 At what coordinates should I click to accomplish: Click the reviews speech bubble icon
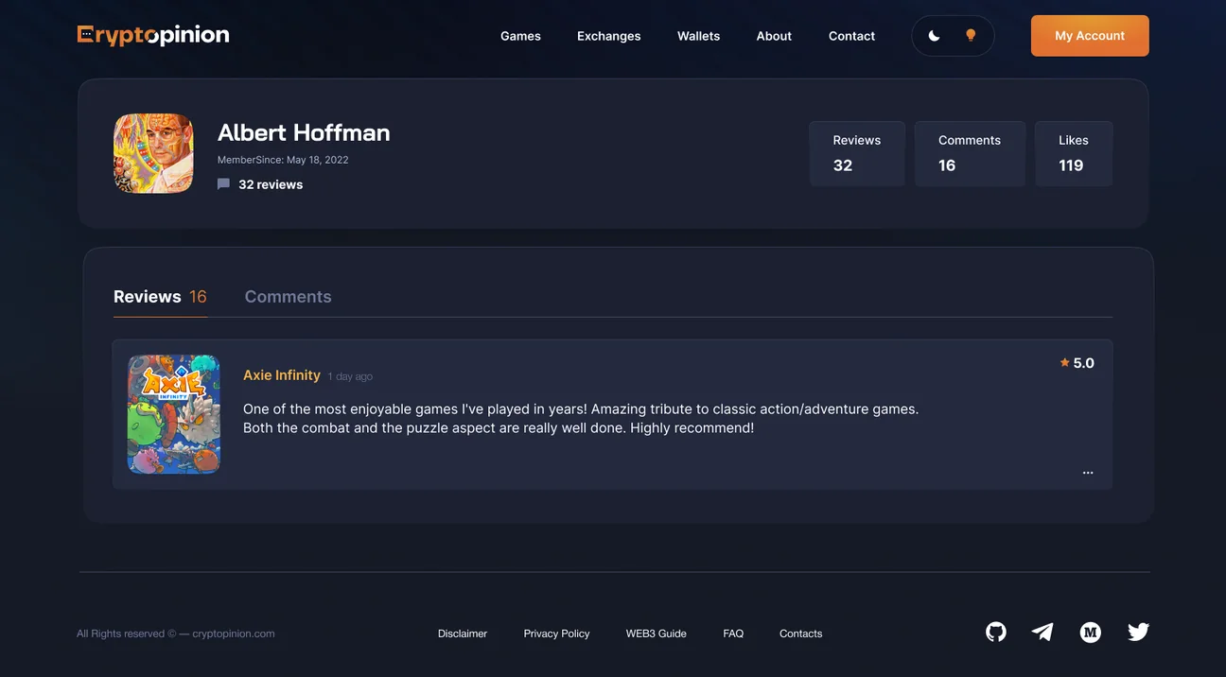pyautogui.click(x=223, y=184)
